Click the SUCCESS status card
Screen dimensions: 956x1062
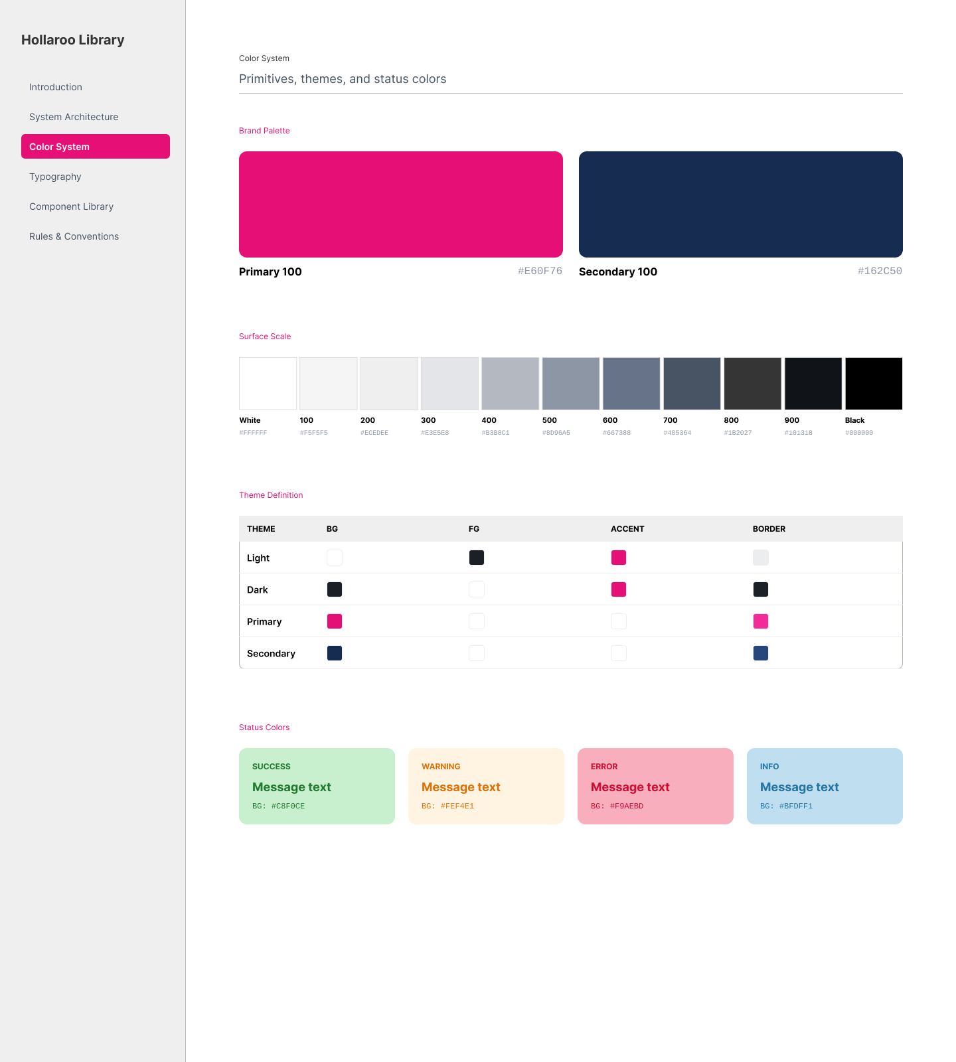(x=317, y=787)
